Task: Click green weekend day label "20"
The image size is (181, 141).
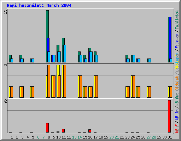Action: coord(111,137)
